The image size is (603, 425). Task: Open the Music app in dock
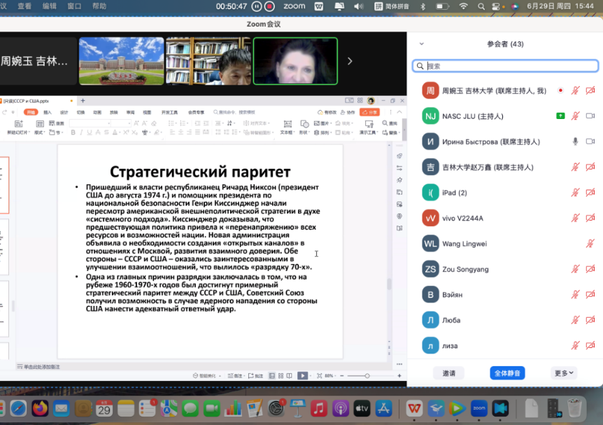point(318,407)
